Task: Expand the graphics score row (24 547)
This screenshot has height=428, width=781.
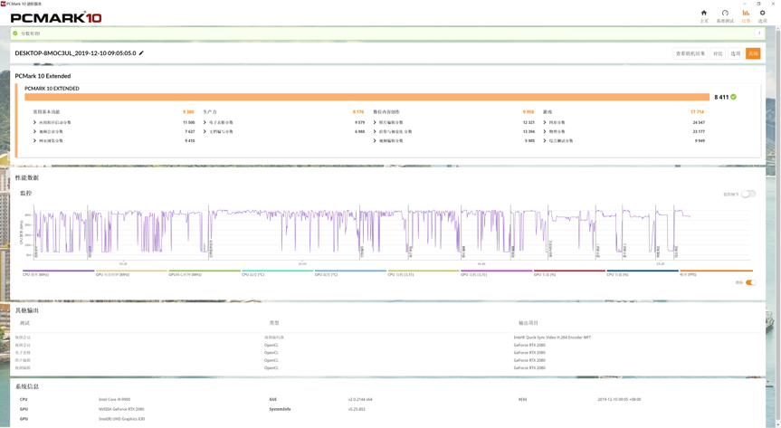Action: click(545, 122)
